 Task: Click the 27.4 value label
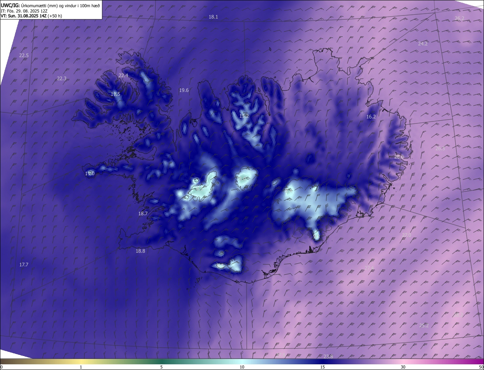click(369, 268)
